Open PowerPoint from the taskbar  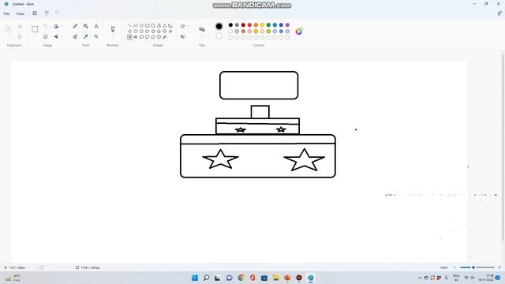287,278
